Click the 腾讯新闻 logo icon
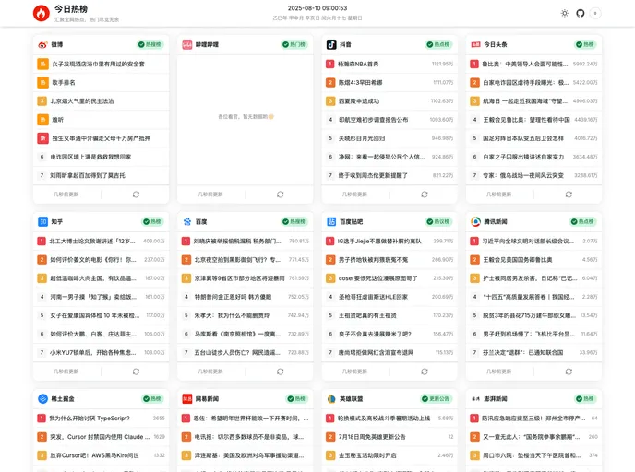 tap(475, 221)
